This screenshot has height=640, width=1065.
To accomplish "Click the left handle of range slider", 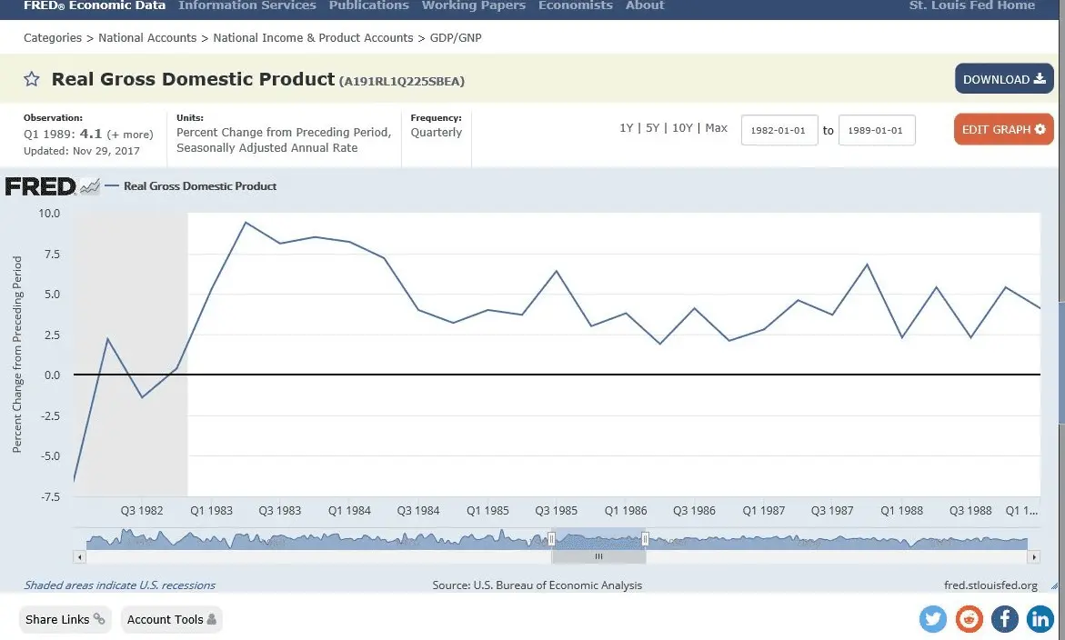I will (x=551, y=539).
